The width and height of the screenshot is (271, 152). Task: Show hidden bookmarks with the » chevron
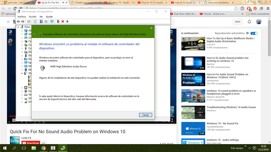point(242,14)
